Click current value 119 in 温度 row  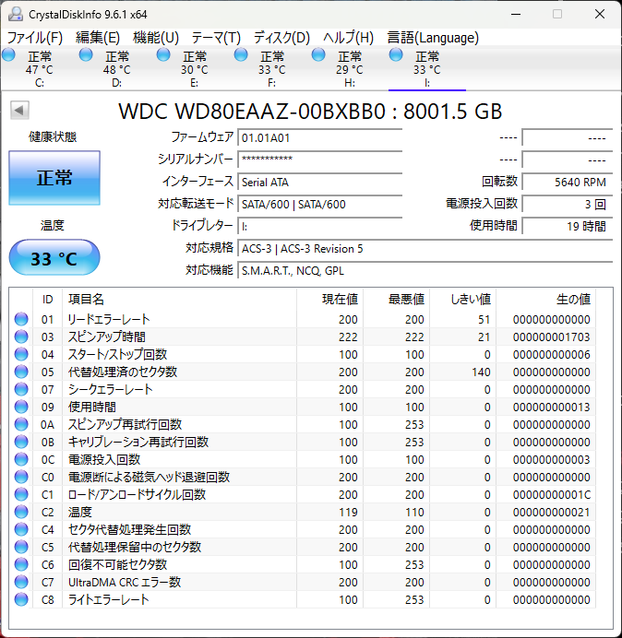point(348,512)
